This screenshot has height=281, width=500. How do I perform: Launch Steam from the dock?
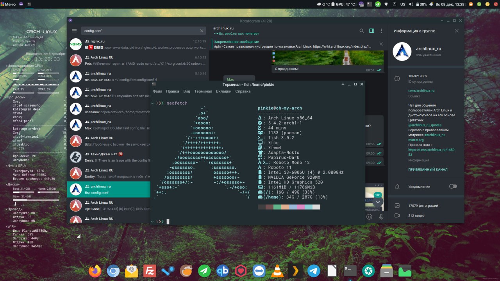[168, 270]
